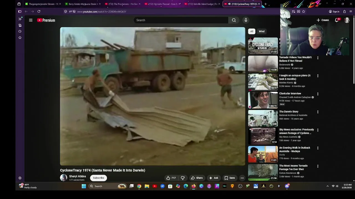Open the browser extensions icon
Image resolution: width=355 pixels, height=199 pixels.
pos(344,11)
